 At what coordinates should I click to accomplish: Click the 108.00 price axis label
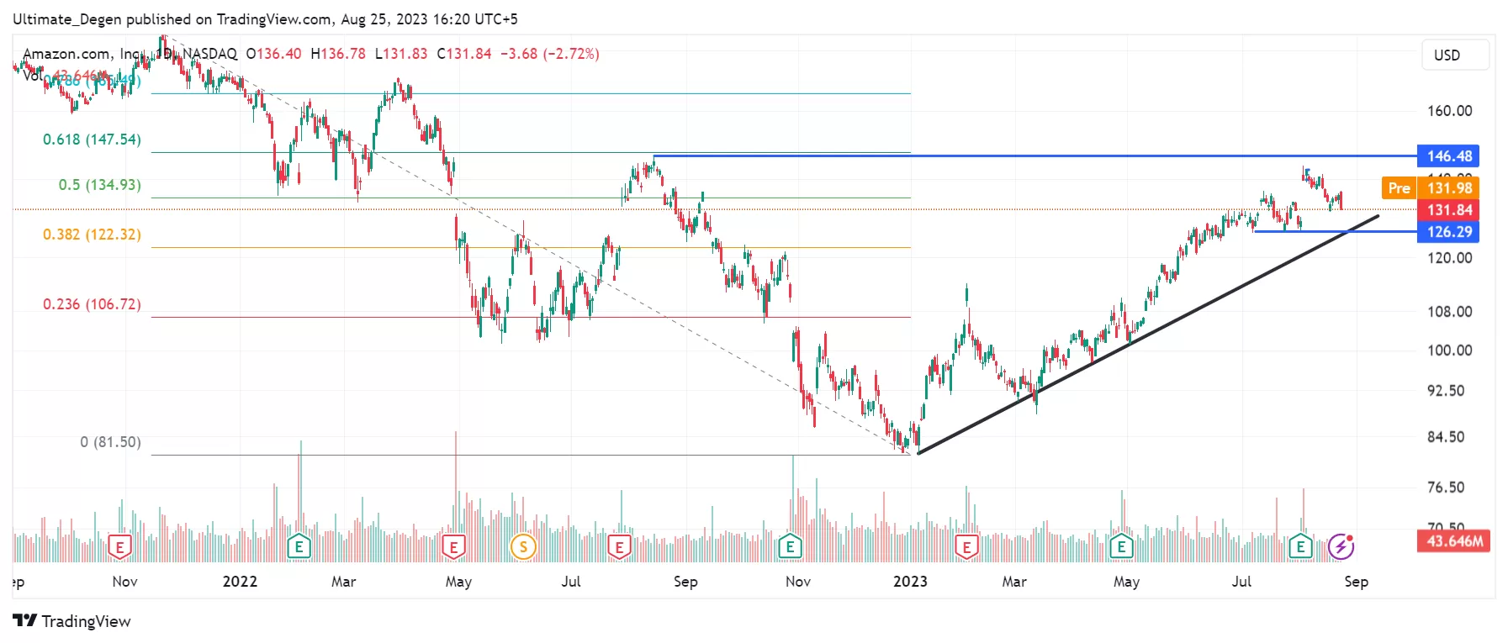(x=1450, y=312)
